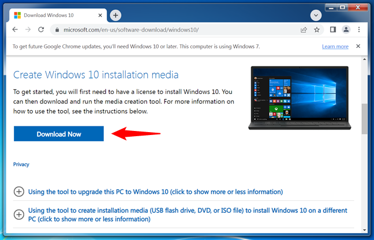Go back to the previous page
374x240 pixels.
15,29
